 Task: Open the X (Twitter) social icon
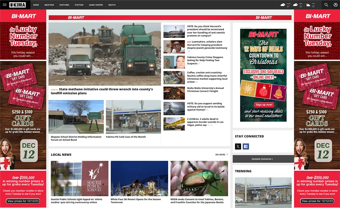pos(238,146)
